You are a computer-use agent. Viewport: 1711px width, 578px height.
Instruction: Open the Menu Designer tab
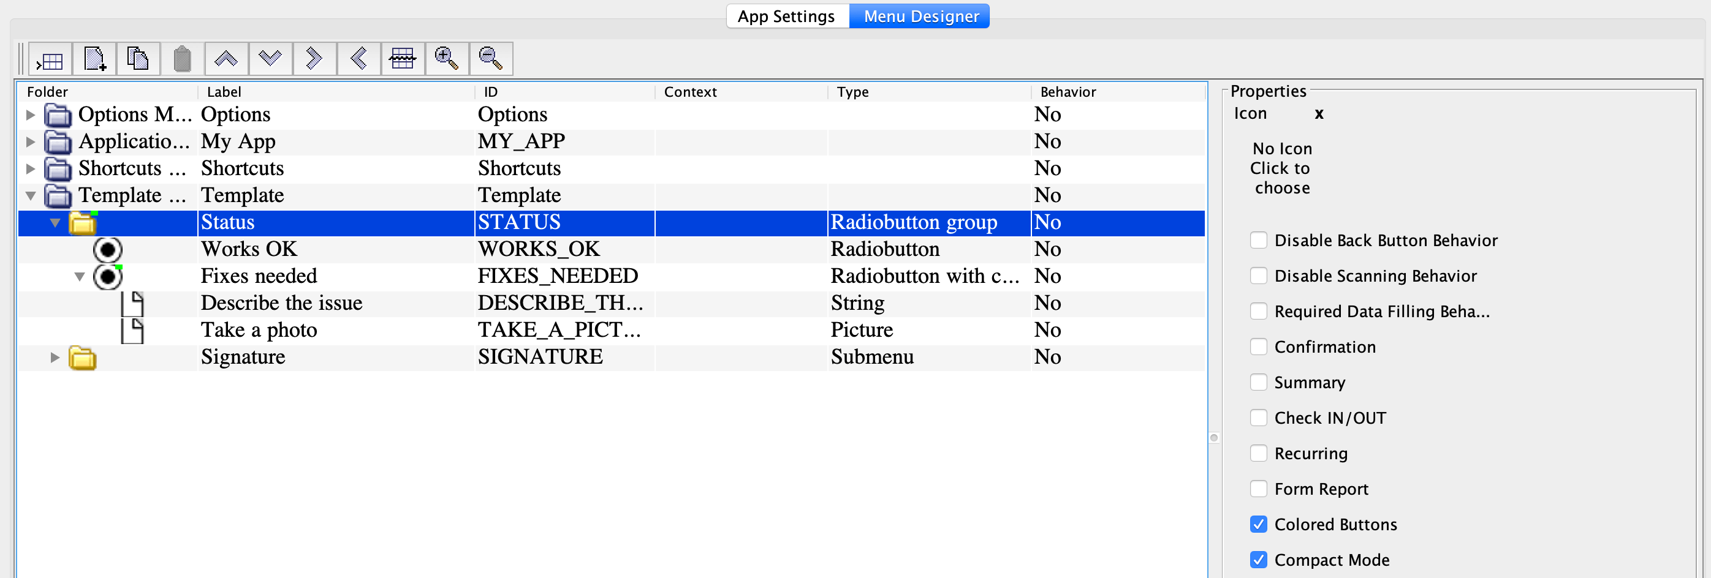coord(919,16)
